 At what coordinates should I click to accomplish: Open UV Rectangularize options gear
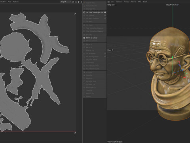coord(105,56)
